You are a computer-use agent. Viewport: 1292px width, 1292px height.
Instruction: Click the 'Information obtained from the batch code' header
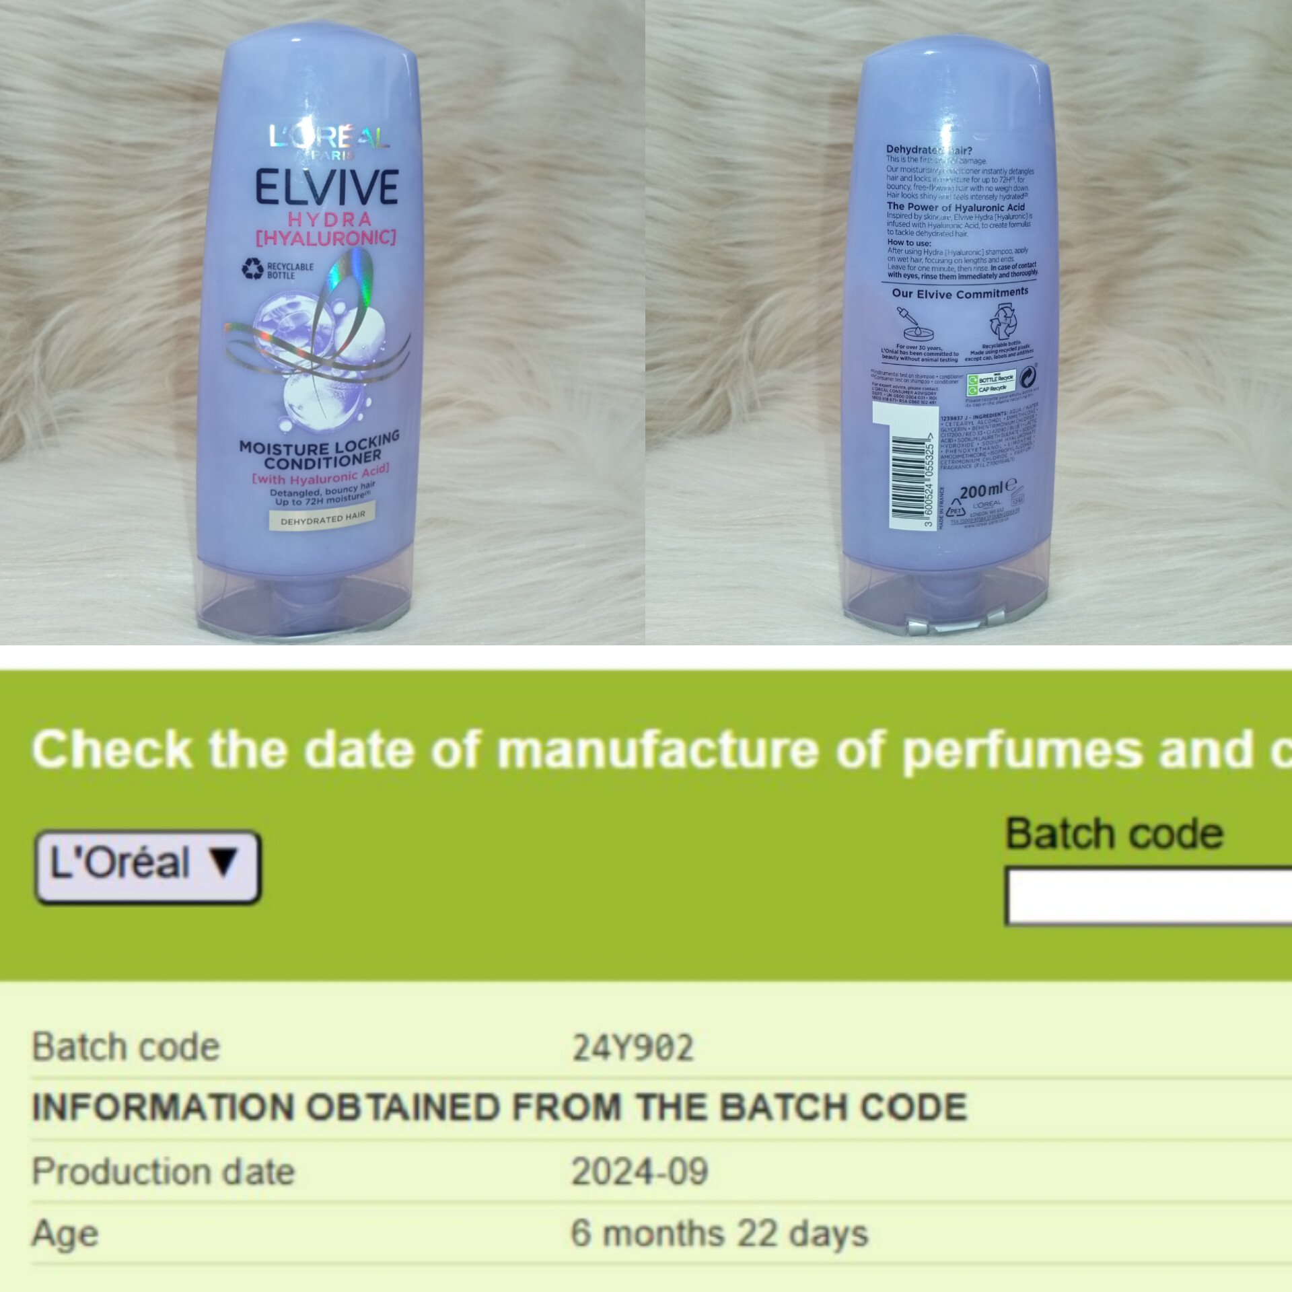pyautogui.click(x=499, y=1107)
